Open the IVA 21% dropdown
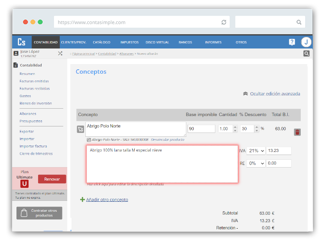 click(x=256, y=151)
